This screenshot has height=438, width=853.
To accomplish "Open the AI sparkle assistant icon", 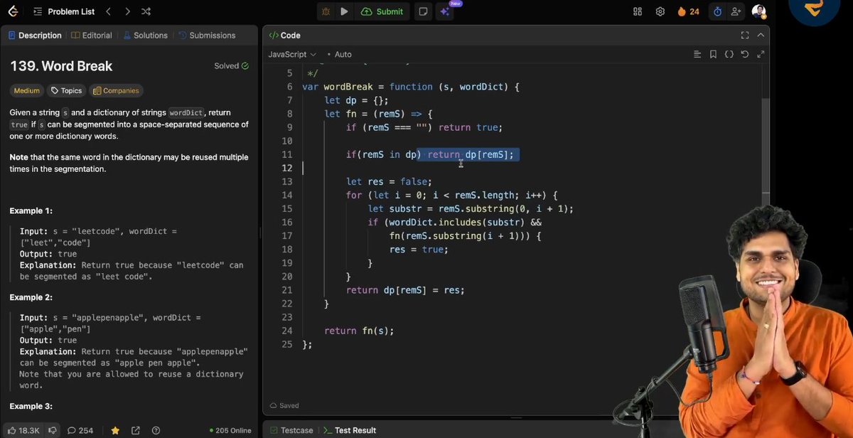I will pyautogui.click(x=444, y=11).
